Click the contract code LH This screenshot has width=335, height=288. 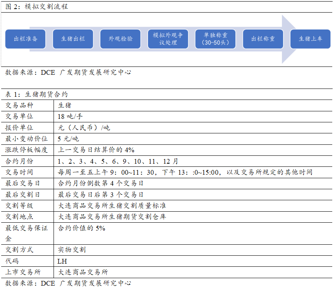point(62,261)
